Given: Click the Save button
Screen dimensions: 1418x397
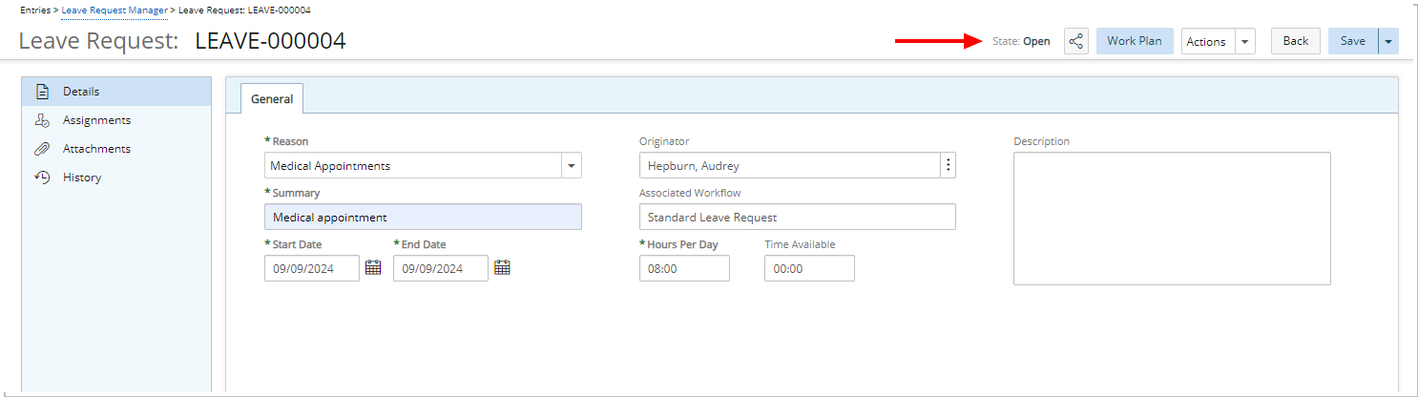Looking at the screenshot, I should click(1352, 41).
